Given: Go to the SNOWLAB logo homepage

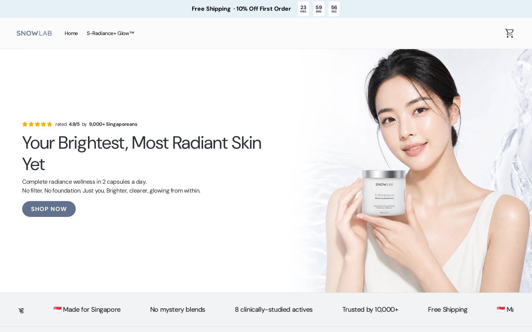Looking at the screenshot, I should [34, 33].
